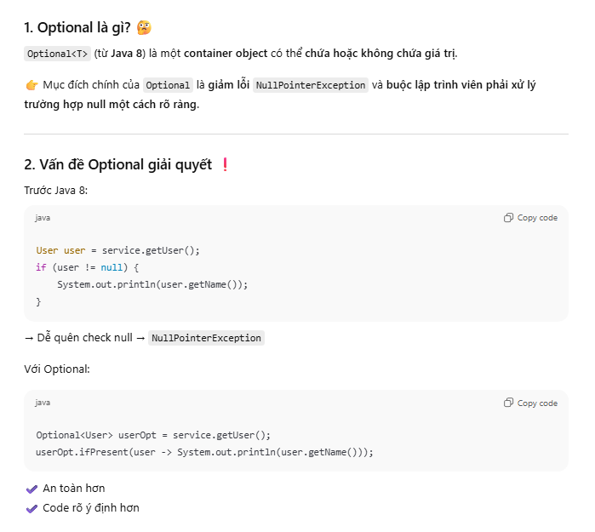Screen dimensions: 595x532
Task: Click the "2. Vấn đề Optional giải quyết" heading
Action: coord(117,165)
